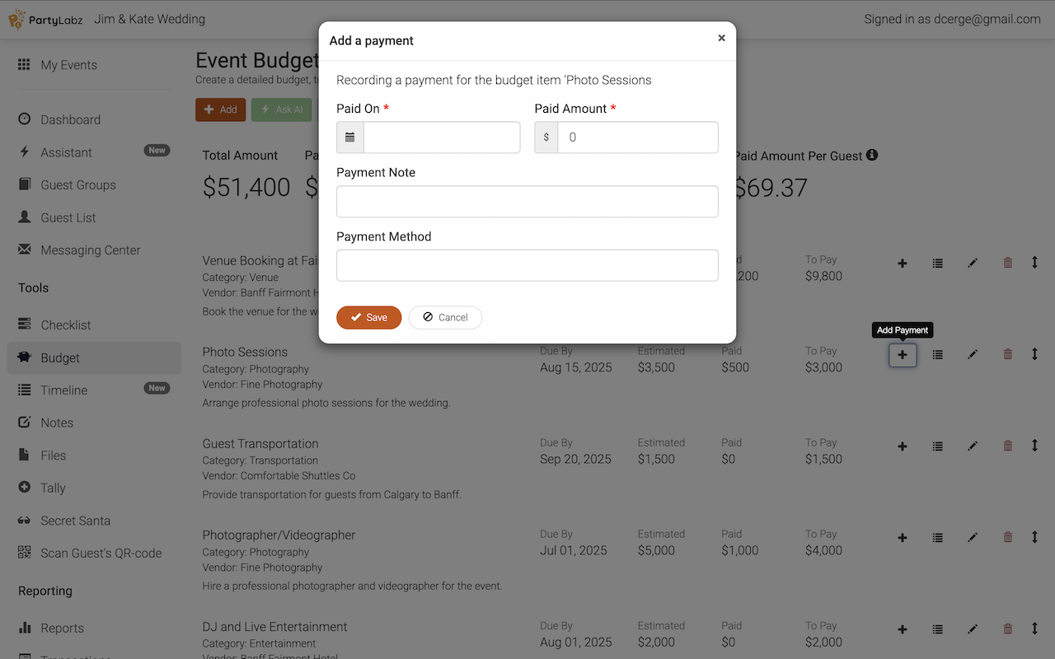Click the calendar icon beside Paid On

click(x=350, y=138)
